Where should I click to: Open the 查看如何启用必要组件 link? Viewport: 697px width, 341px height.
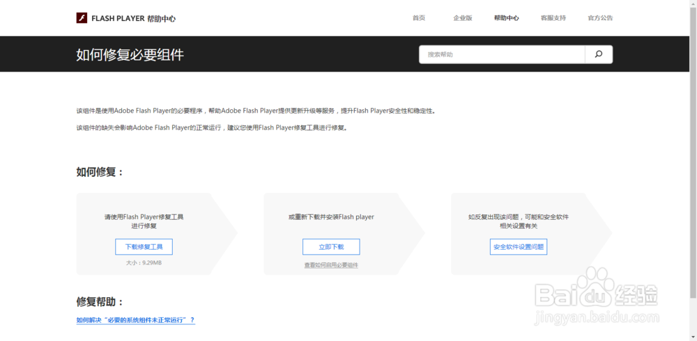[x=331, y=265]
